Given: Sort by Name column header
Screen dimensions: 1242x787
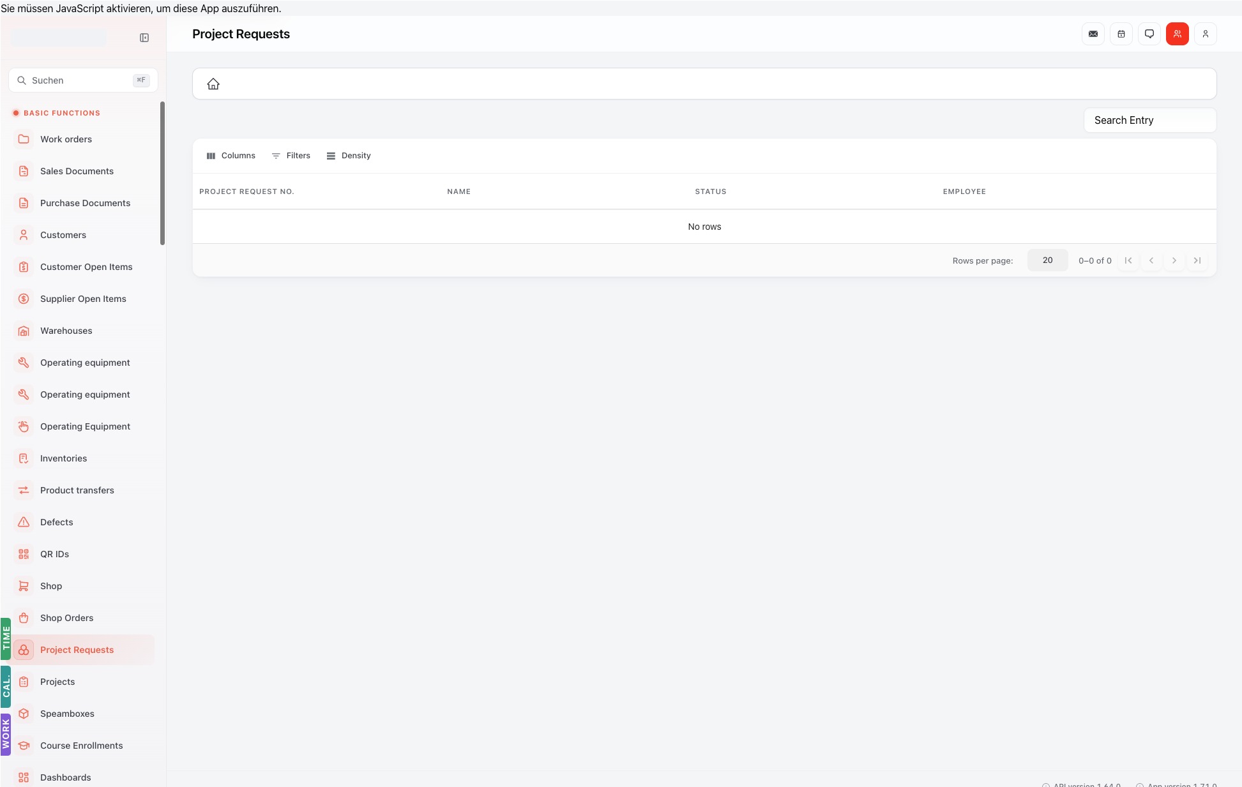Looking at the screenshot, I should point(458,191).
